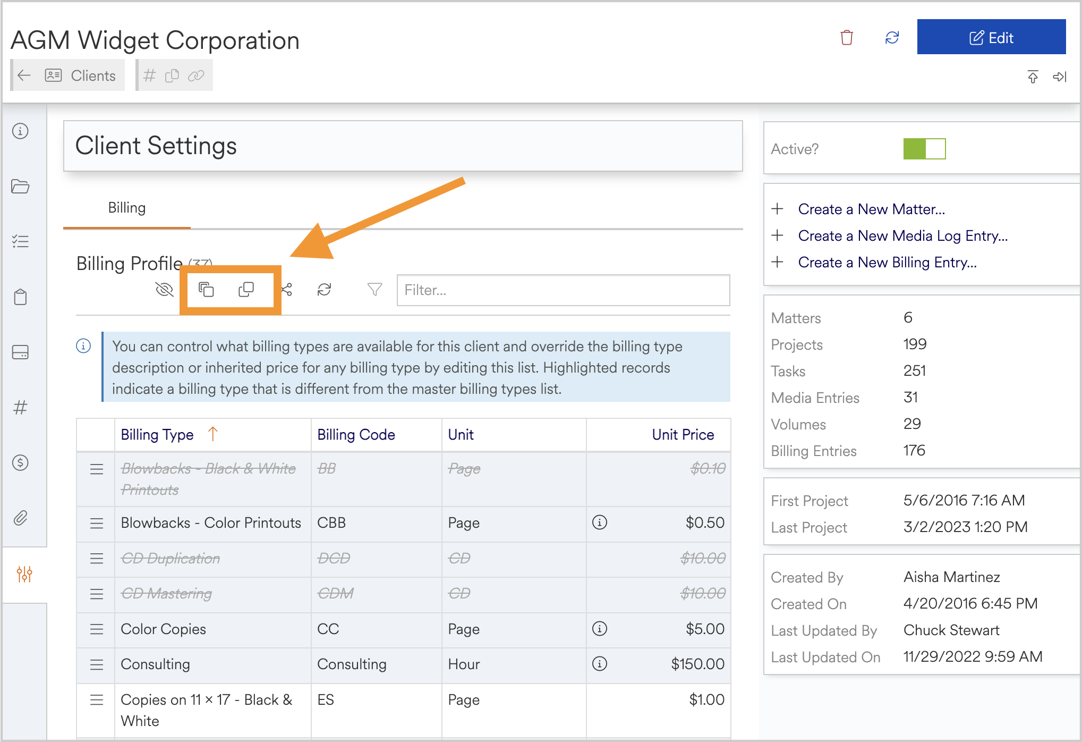Viewport: 1082px width, 742px height.
Task: Click the info icon beside the blue notice
Action: coord(83,346)
